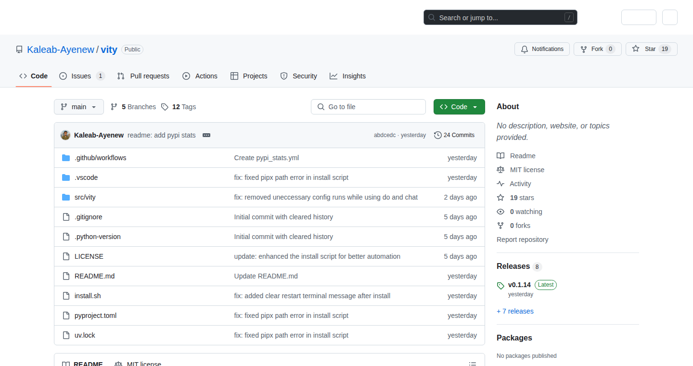This screenshot has height=366, width=693.
Task: Click the file icon beside .gitignore
Action: 66,217
